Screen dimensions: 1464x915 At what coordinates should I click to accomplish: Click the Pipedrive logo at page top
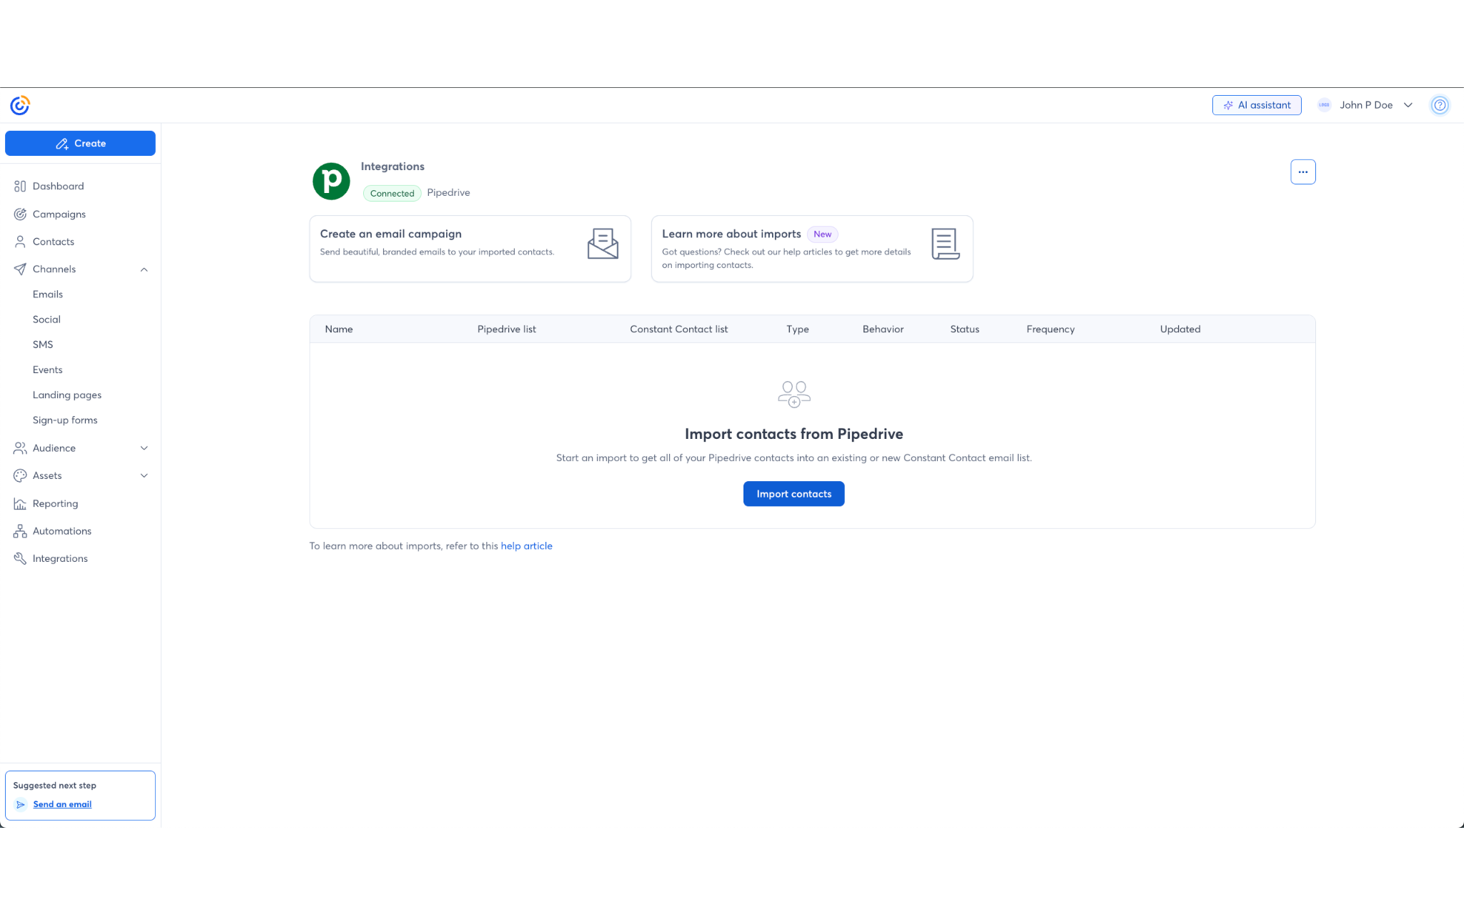click(330, 181)
